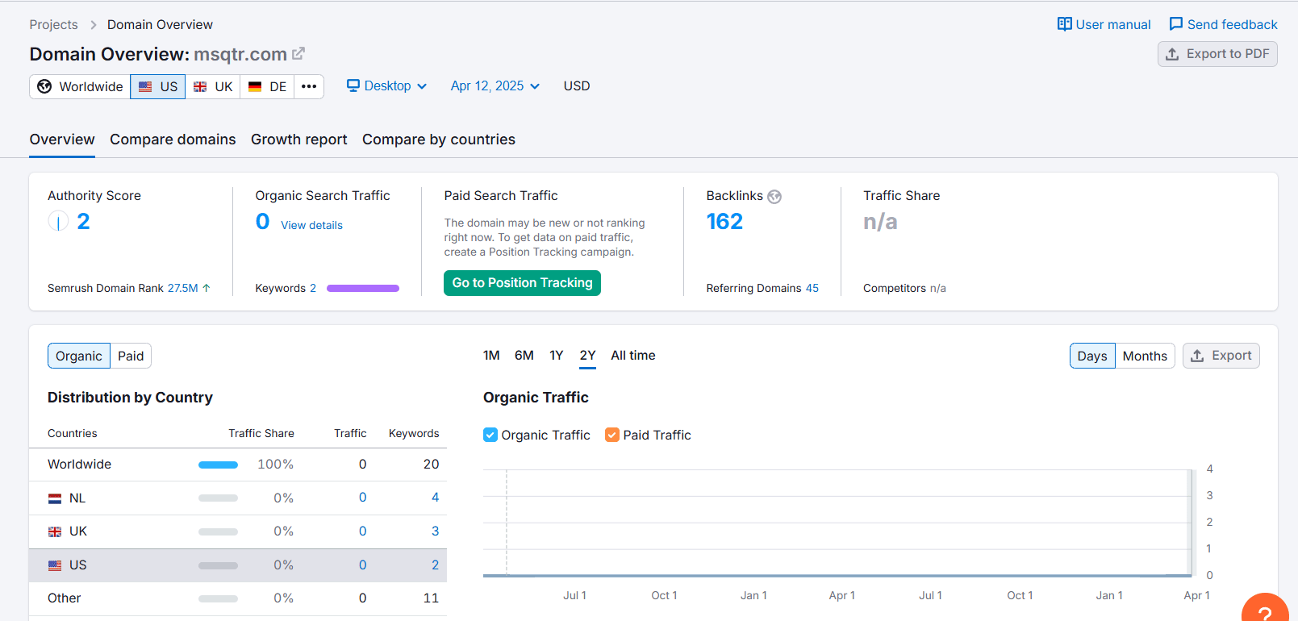Select the 1Y time range
This screenshot has width=1298, height=621.
click(x=557, y=356)
